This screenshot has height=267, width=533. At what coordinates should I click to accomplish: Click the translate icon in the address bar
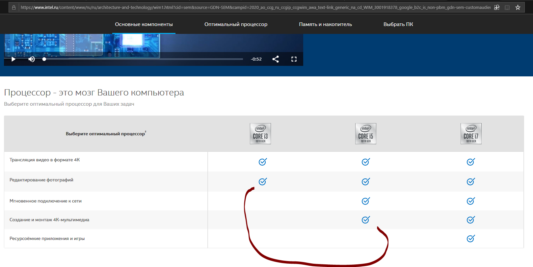pyautogui.click(x=497, y=7)
